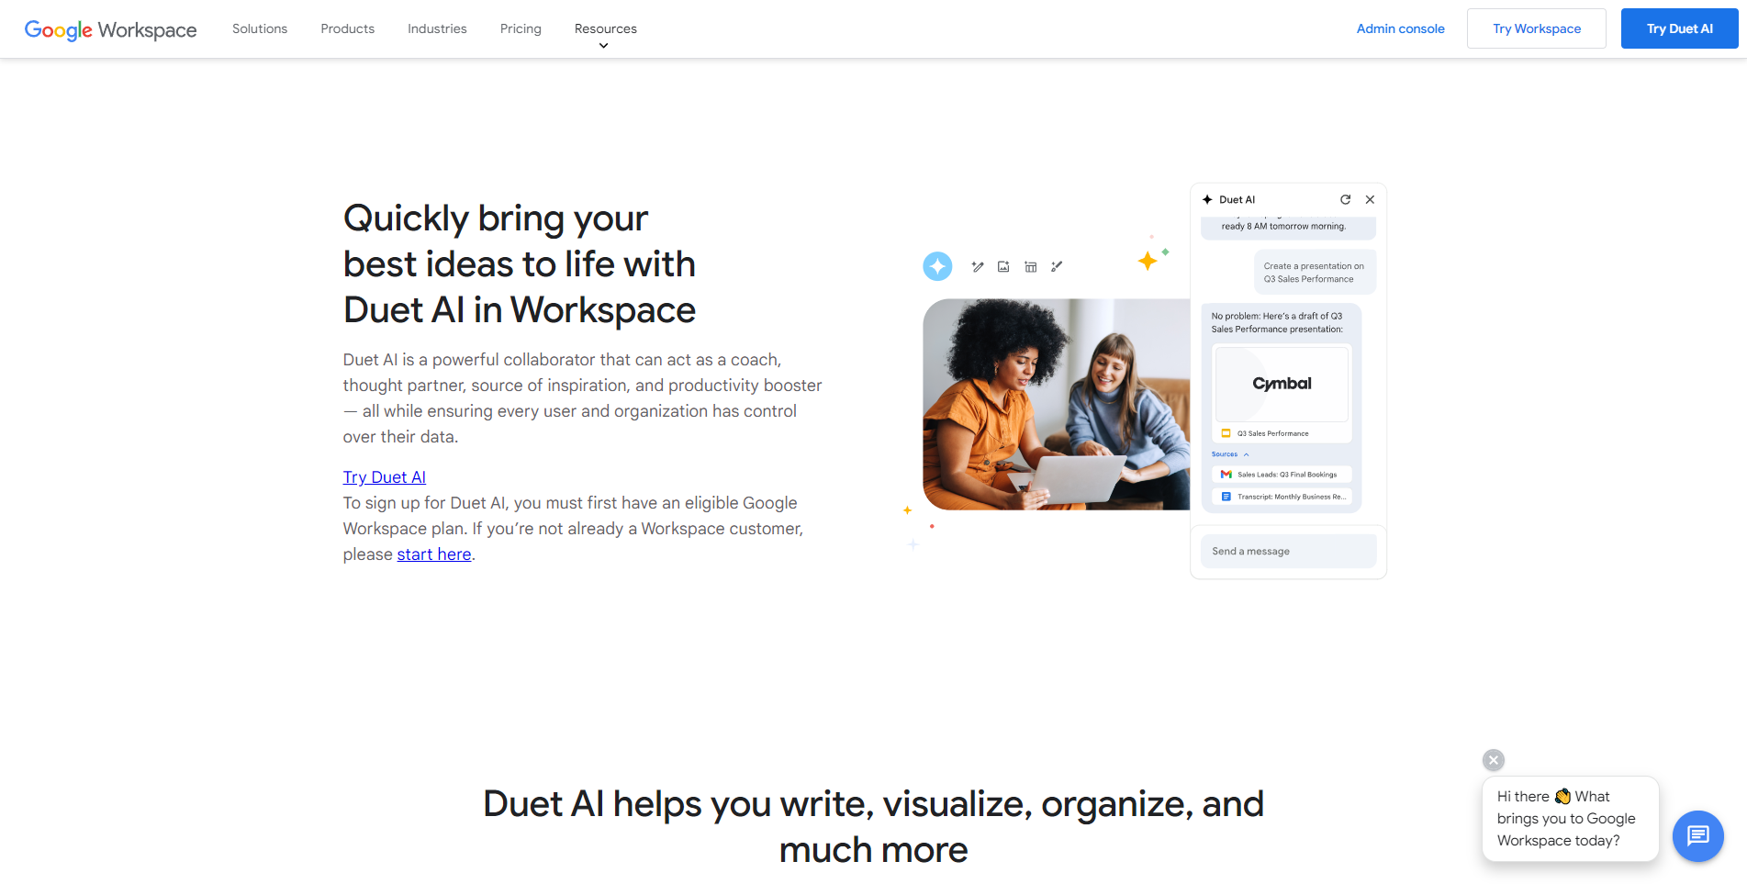Select the magic pen edit icon
This screenshot has height=884, width=1747.
click(978, 267)
